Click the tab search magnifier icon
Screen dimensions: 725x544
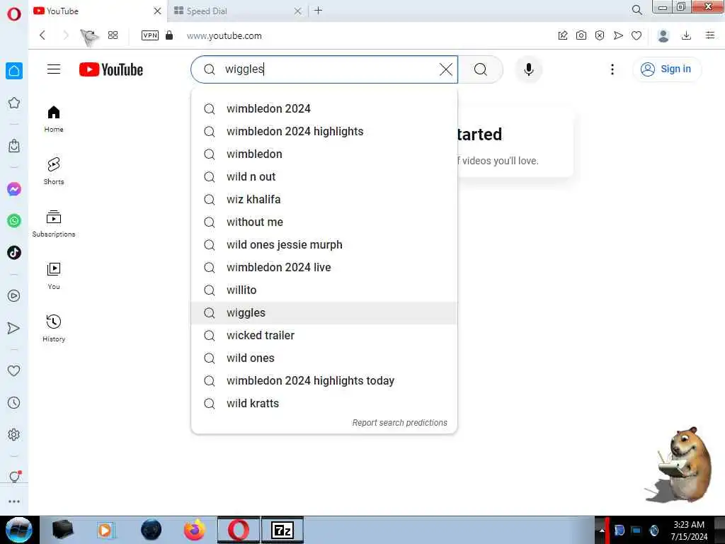point(637,10)
